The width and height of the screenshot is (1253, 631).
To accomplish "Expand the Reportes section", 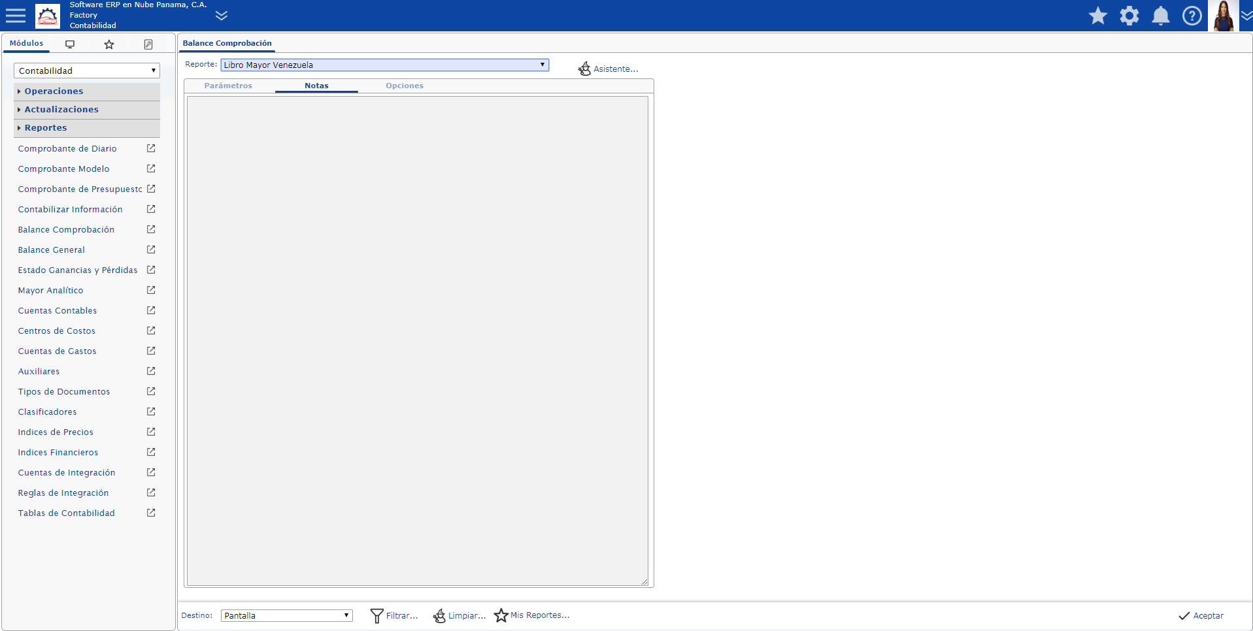I will point(87,128).
